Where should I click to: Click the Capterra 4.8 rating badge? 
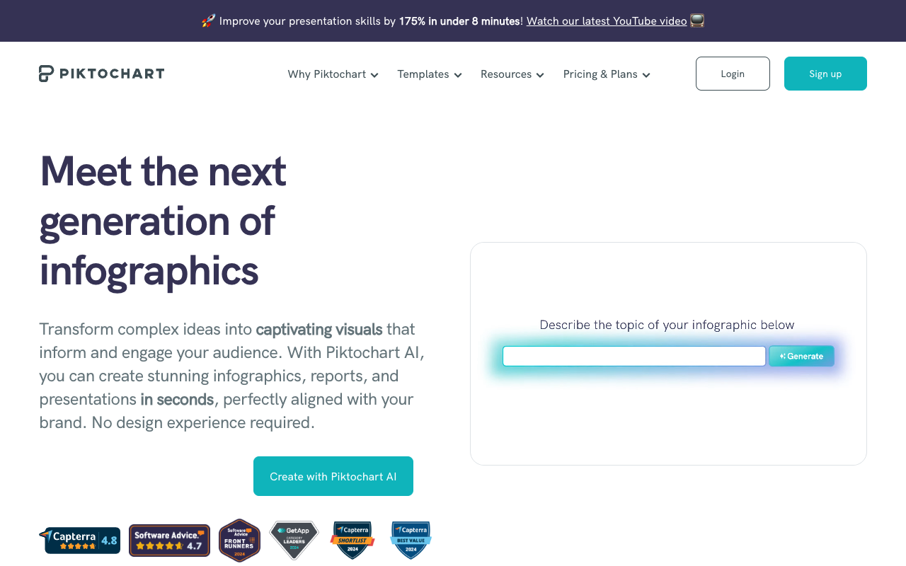click(79, 541)
